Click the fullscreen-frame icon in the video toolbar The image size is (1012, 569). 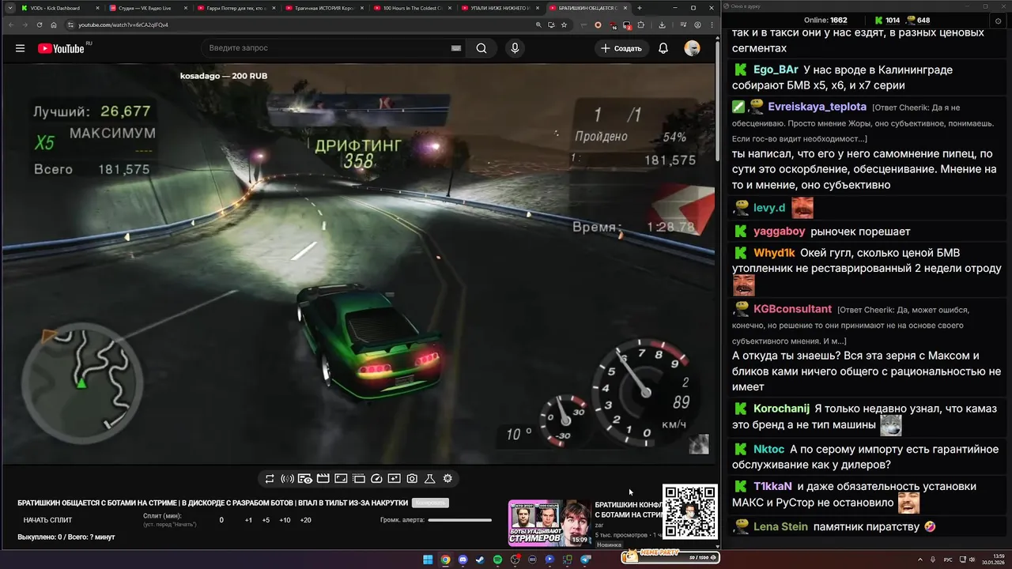[341, 479]
